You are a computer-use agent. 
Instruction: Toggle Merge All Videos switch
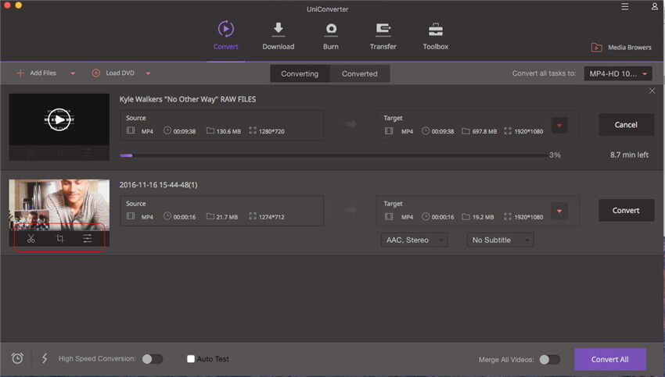click(x=550, y=359)
